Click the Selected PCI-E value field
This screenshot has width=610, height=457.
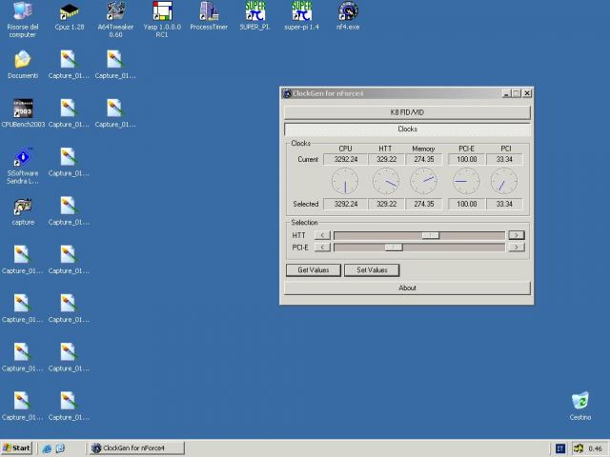coord(466,204)
